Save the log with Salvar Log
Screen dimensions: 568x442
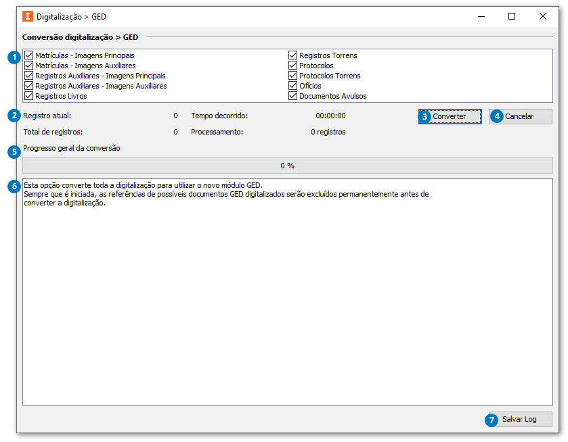coord(521,419)
